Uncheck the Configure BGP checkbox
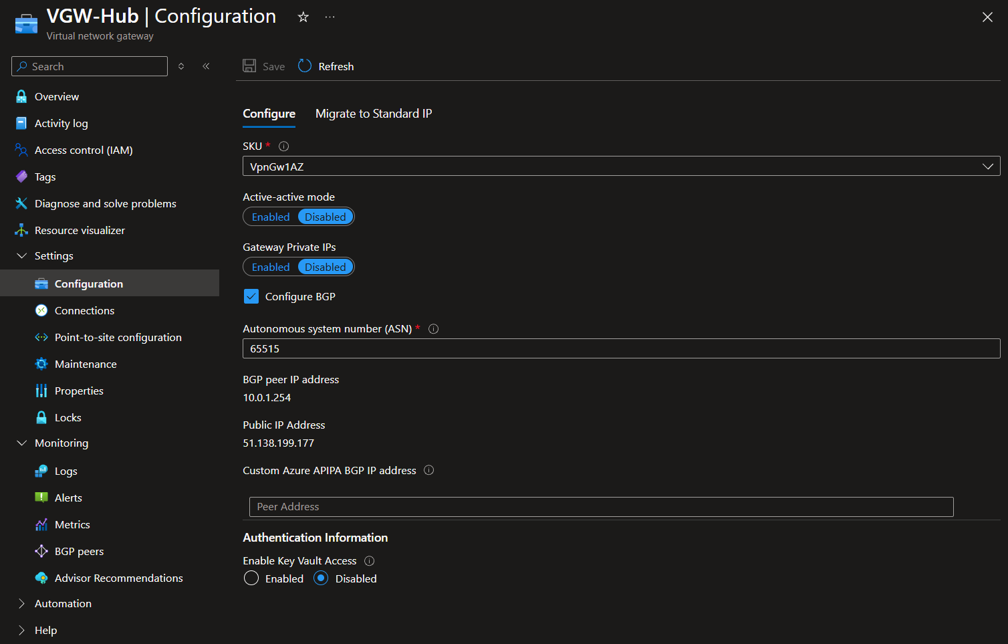The height and width of the screenshot is (644, 1008). [x=251, y=296]
